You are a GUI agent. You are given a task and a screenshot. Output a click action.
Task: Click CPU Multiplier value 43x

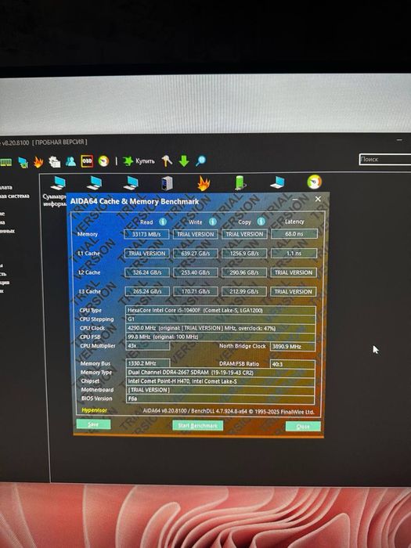coord(148,346)
